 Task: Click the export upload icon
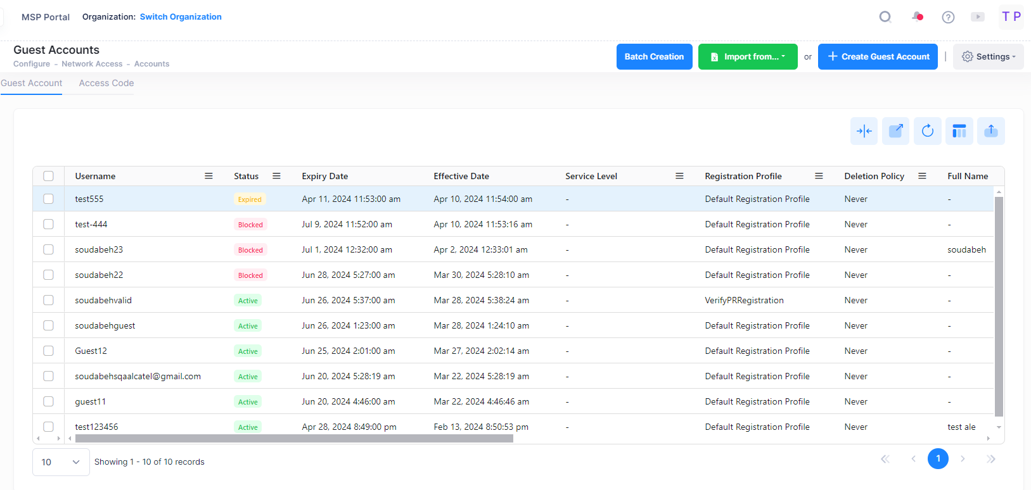pyautogui.click(x=990, y=131)
